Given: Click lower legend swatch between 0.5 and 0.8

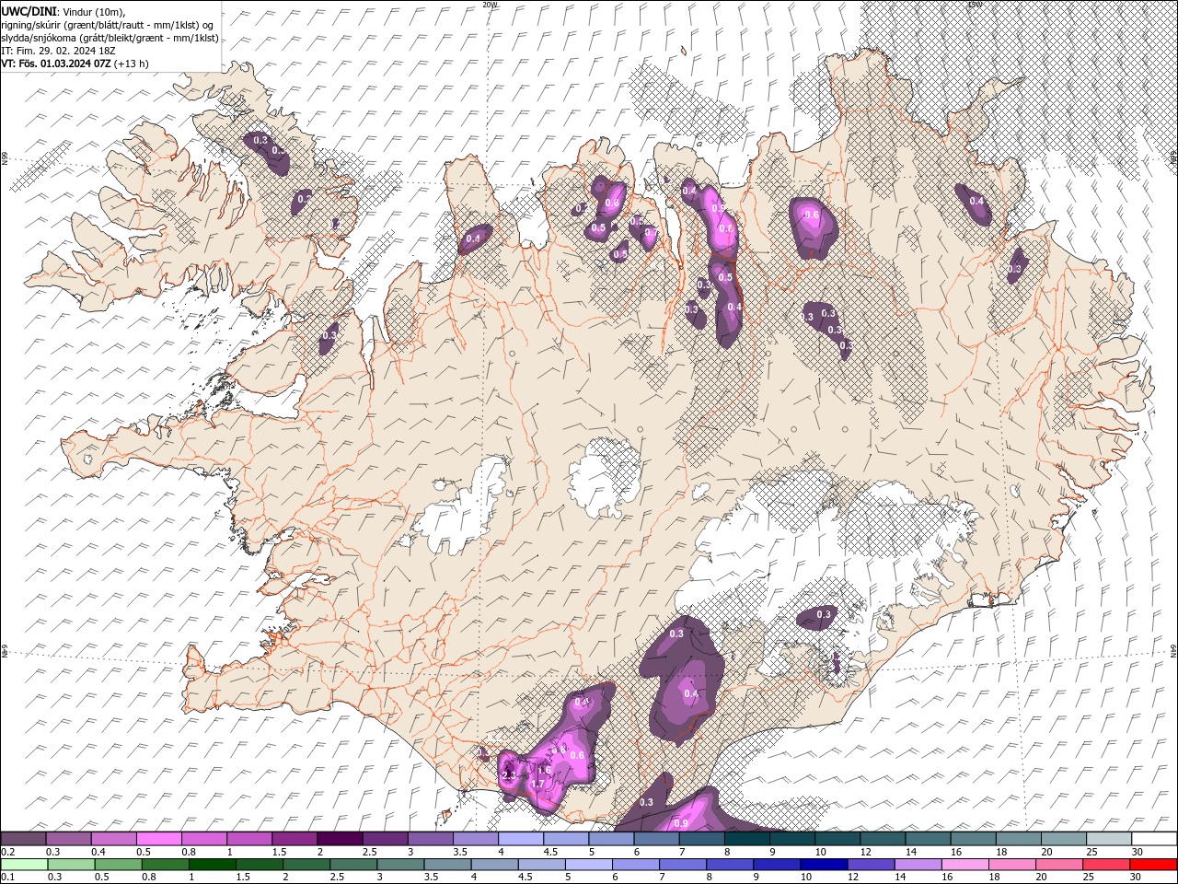Looking at the screenshot, I should pyautogui.click(x=118, y=865).
